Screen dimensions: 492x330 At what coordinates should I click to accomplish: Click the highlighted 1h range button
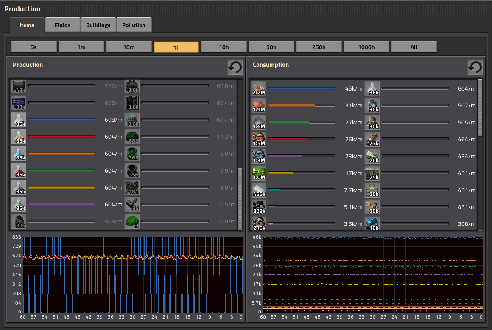point(176,47)
